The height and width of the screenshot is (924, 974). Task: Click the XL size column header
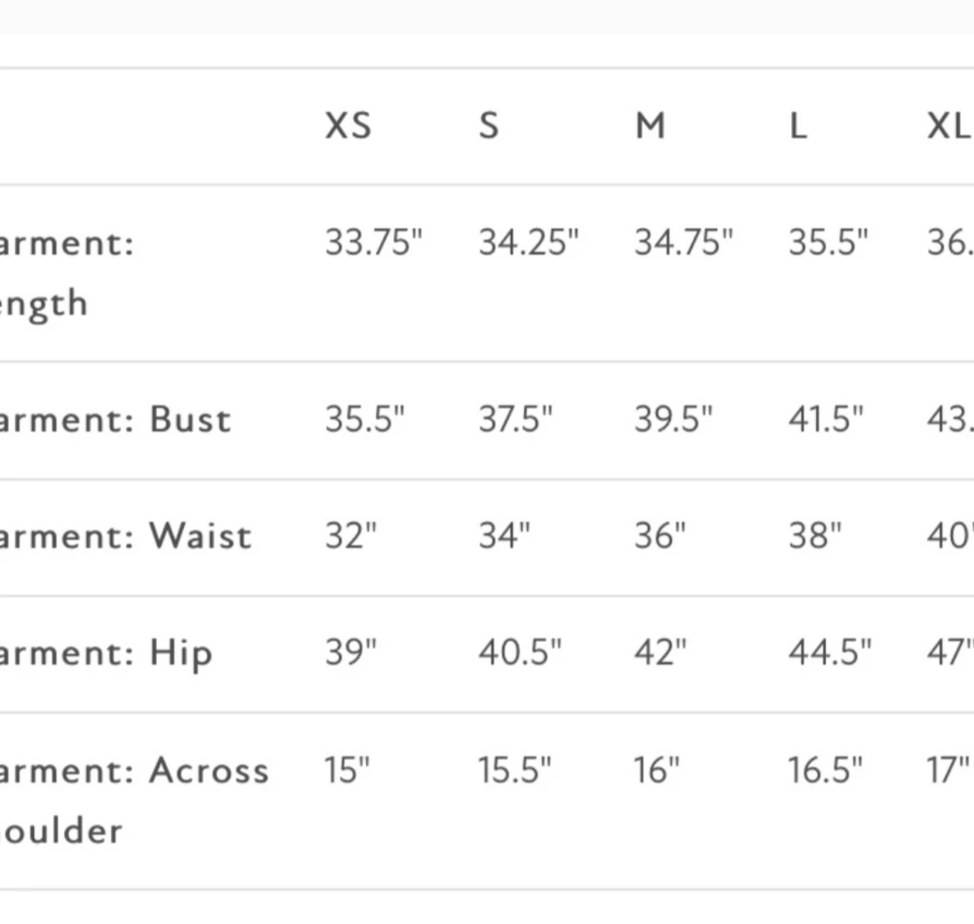[x=948, y=126]
